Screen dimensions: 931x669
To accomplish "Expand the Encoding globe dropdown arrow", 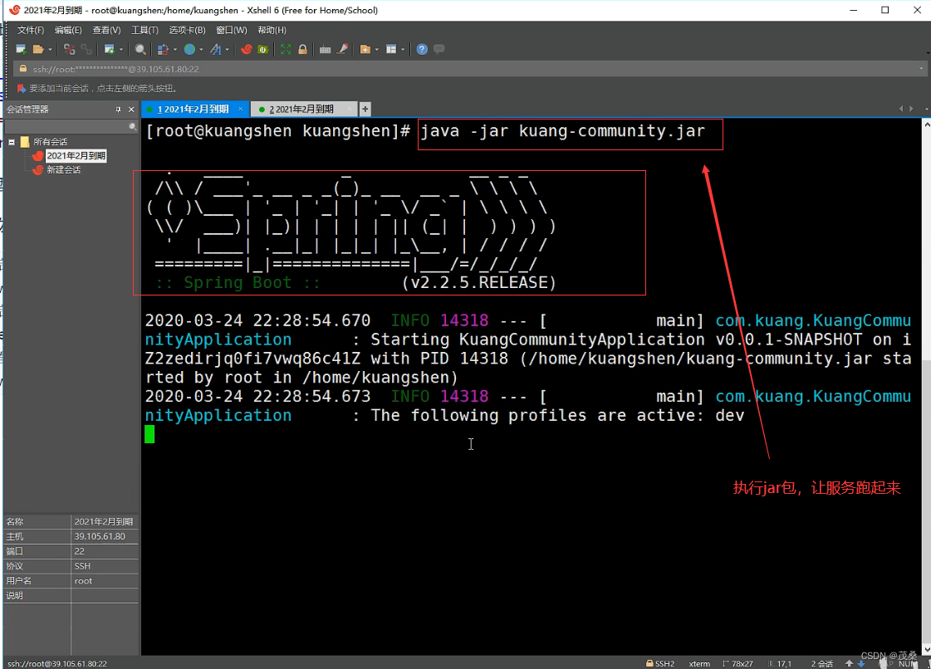I will [201, 49].
